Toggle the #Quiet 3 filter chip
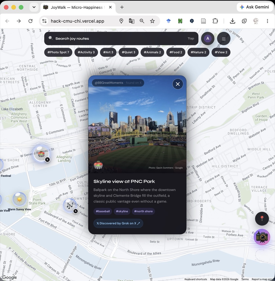The height and width of the screenshot is (281, 275). pos(128,52)
